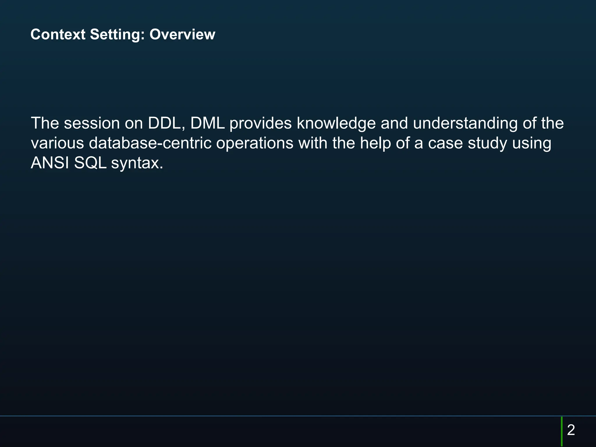Image resolution: width=596 pixels, height=447 pixels.
Task: Select the word "knowledge" in the body text
Action: click(x=336, y=124)
